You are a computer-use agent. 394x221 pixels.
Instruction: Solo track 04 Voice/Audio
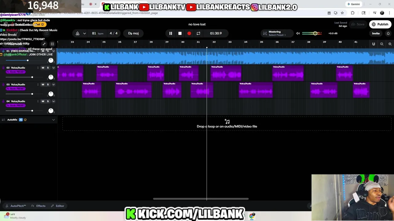coord(48,101)
